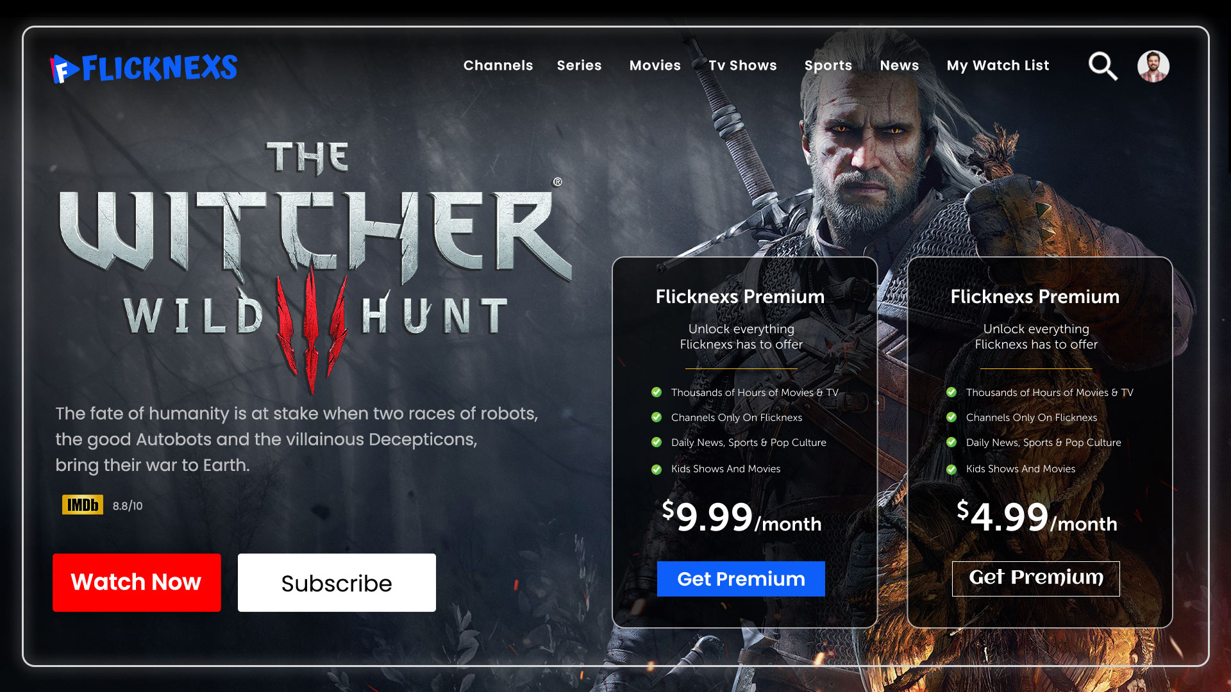The height and width of the screenshot is (692, 1231).
Task: Click checkmark beside Thousands of Hours in $9.99 plan
Action: [x=657, y=392]
